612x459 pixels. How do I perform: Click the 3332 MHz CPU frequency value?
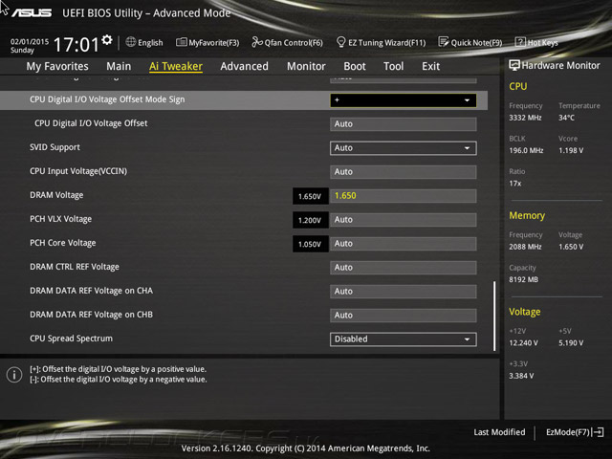pos(525,118)
